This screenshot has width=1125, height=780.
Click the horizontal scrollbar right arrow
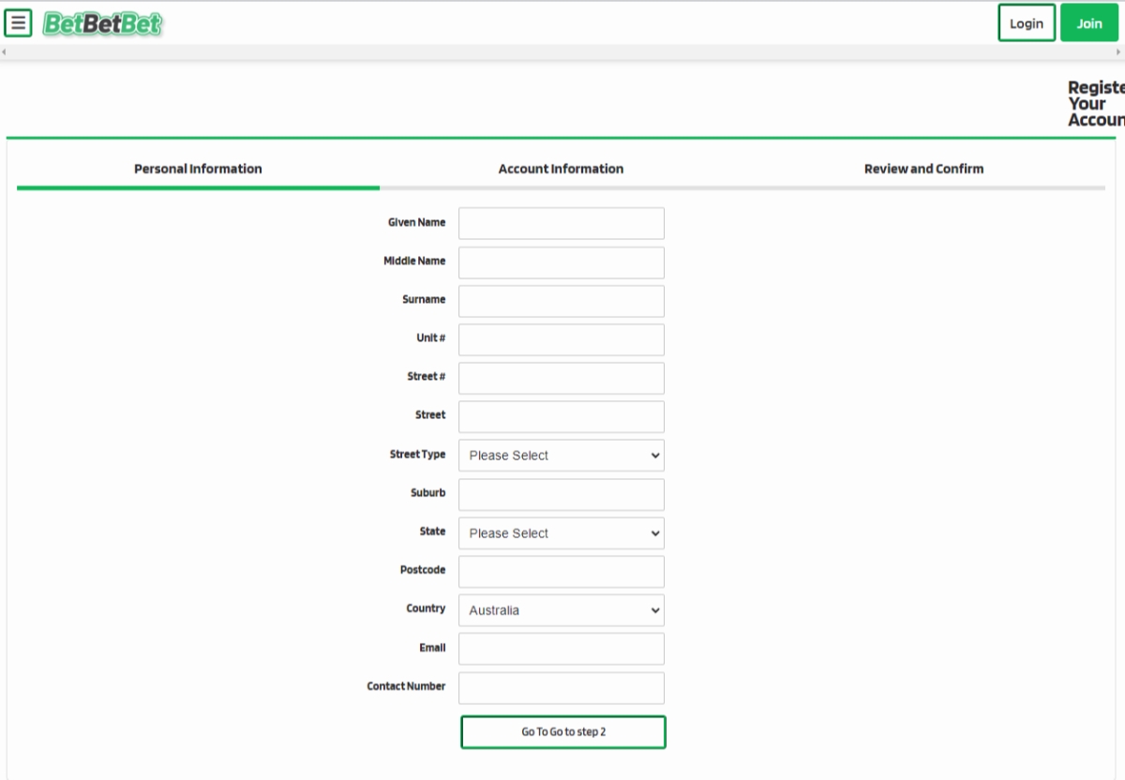coord(1119,52)
